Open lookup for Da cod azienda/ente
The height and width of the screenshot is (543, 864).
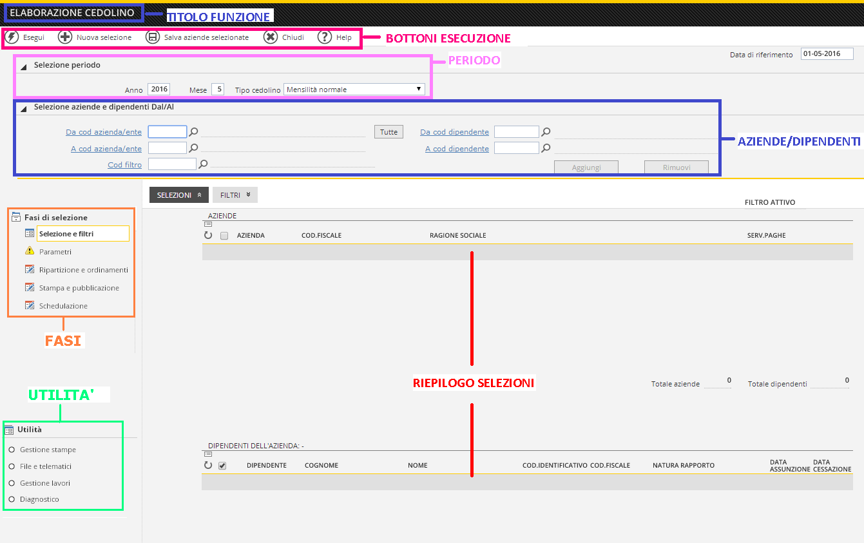click(193, 131)
